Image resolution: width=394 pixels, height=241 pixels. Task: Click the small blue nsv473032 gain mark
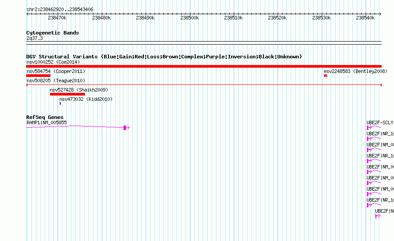tap(60, 103)
